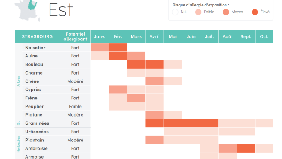Image resolution: width=282 pixels, height=159 pixels.
Task: Click Ambroisie's high-risk September cell
Action: click(246, 148)
